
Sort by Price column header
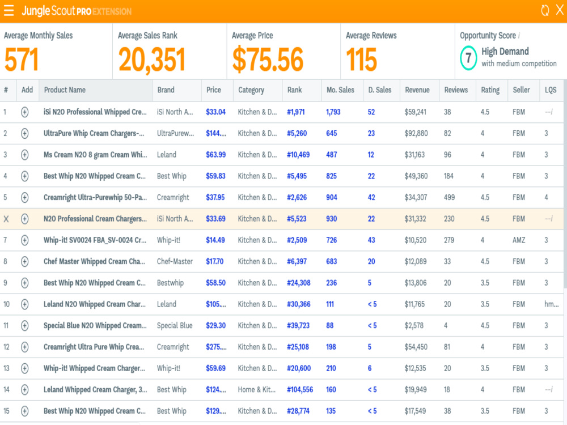217,90
